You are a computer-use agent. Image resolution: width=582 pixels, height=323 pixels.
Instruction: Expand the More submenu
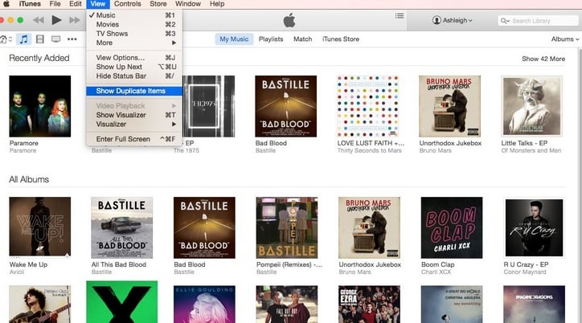click(134, 43)
